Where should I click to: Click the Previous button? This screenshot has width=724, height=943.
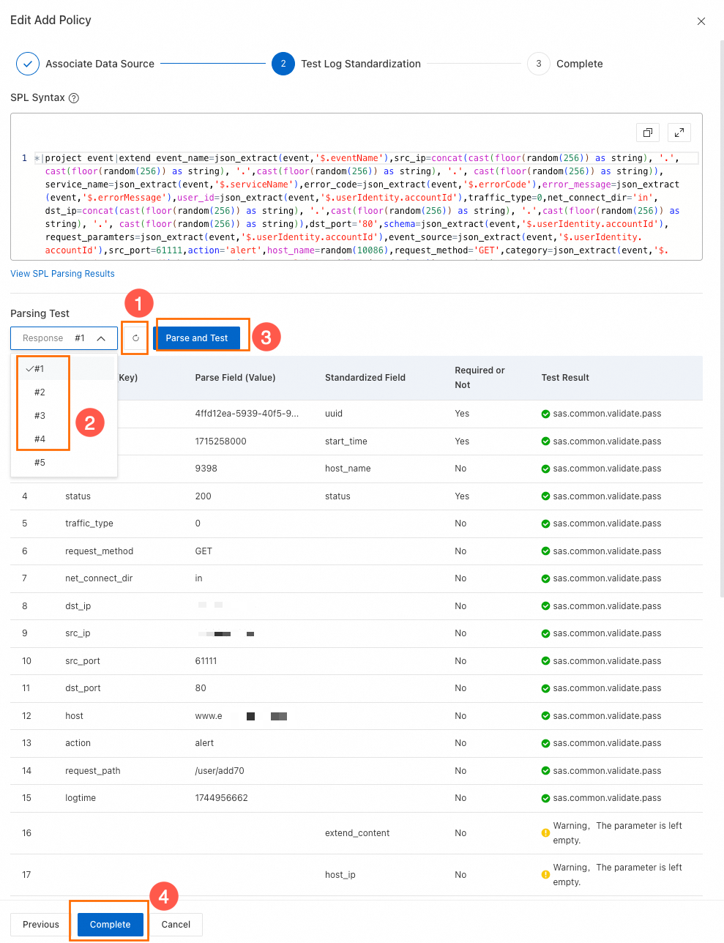41,925
